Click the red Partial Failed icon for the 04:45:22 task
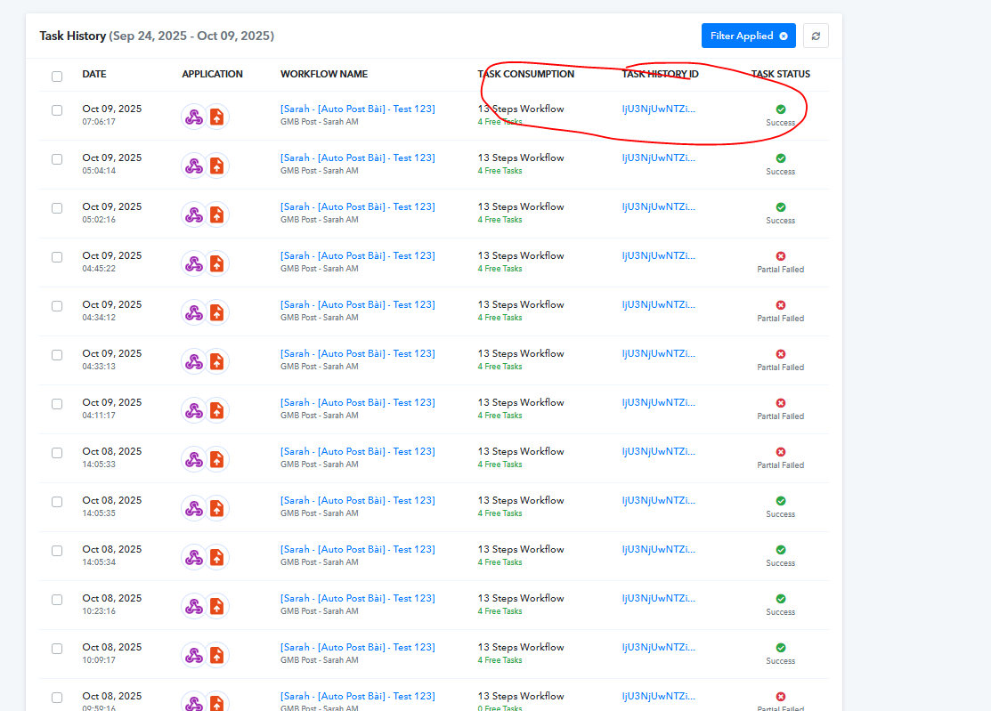This screenshot has width=991, height=711. 781,256
